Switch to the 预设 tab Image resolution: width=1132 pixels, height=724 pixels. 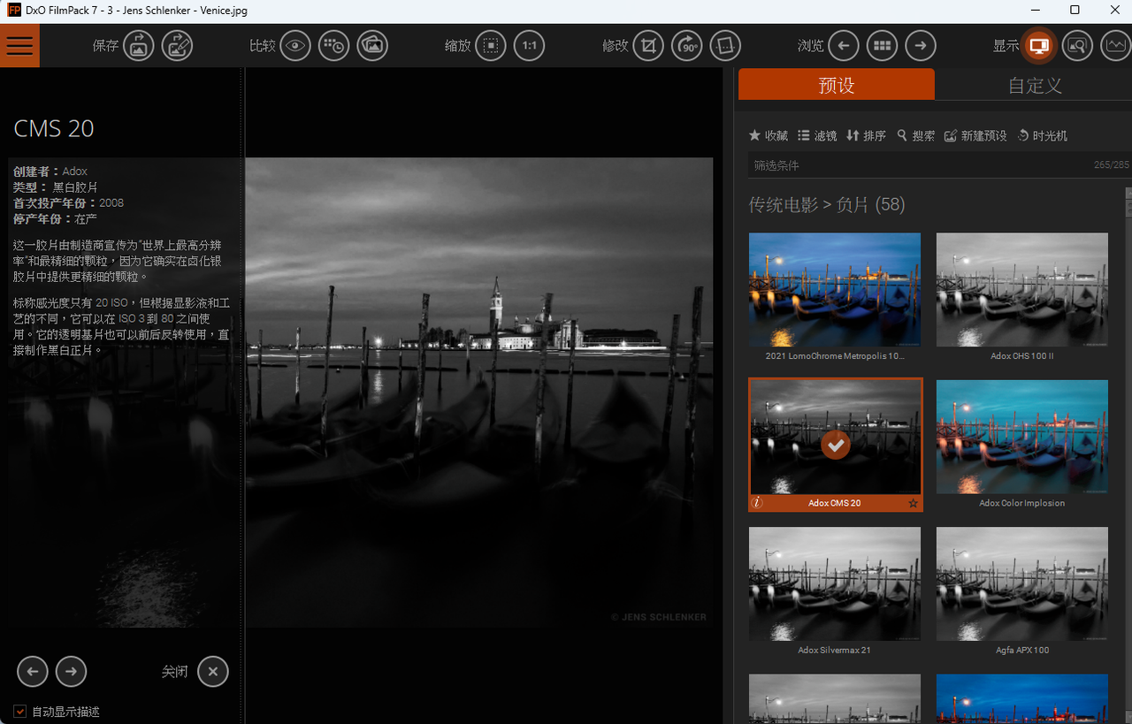837,85
